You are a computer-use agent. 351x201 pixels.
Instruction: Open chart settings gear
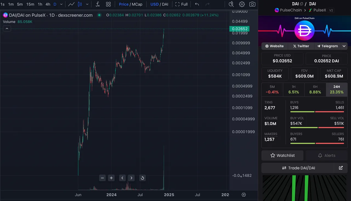[242, 4]
